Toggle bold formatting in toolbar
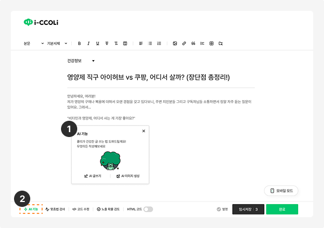 pyautogui.click(x=79, y=43)
